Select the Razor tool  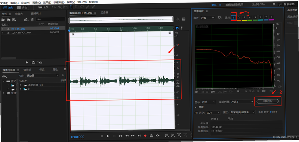(59, 7)
